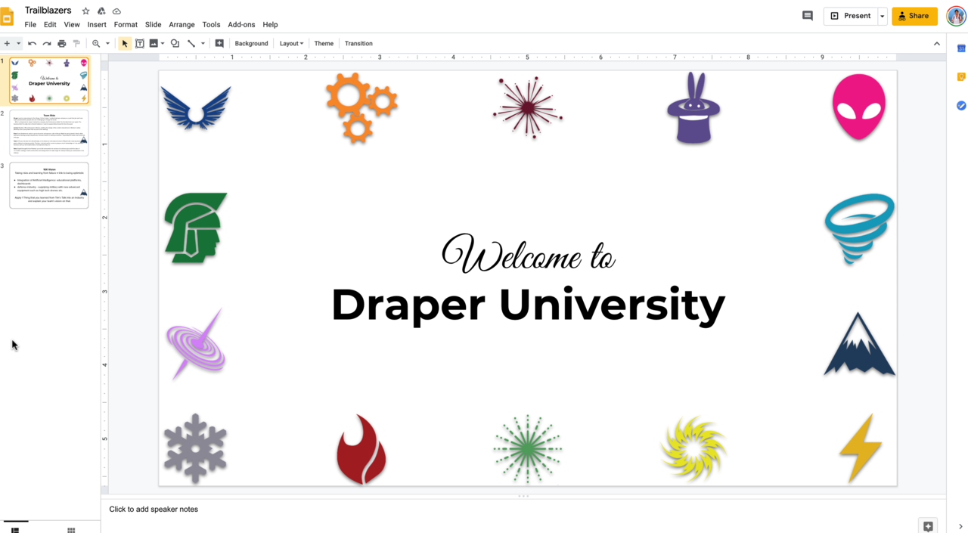Open the Add-ons menu
Screen dimensions: 968x533
tap(241, 25)
